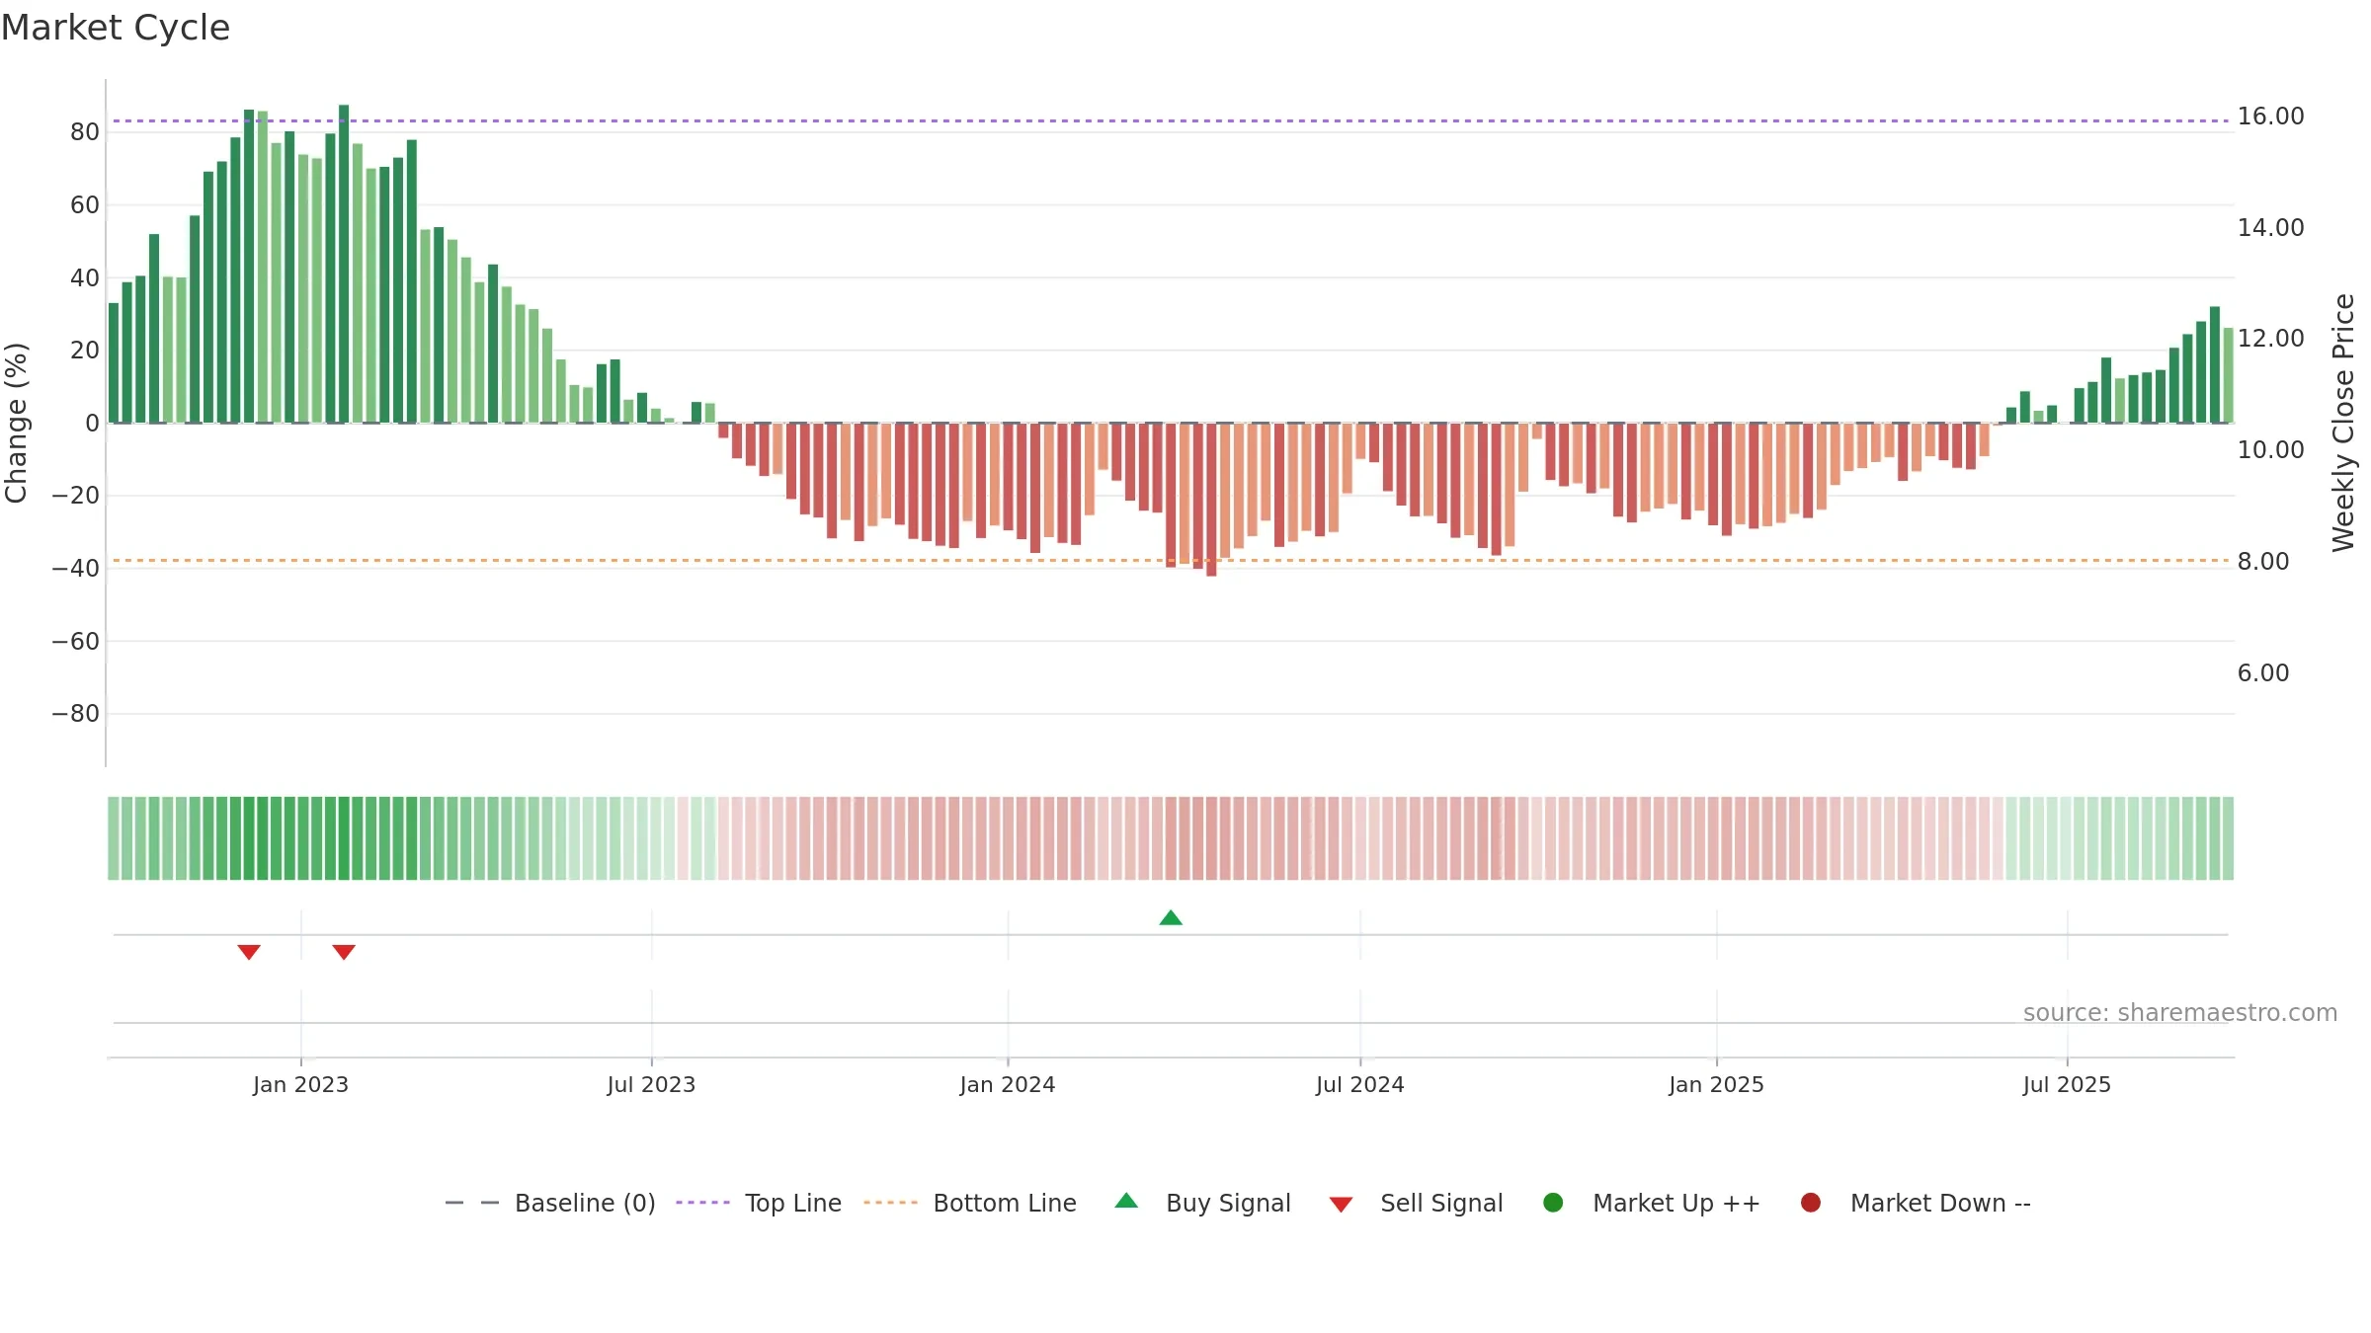The height and width of the screenshot is (1333, 2371).
Task: Click the 12.00 price axis label
Action: (x=2270, y=339)
